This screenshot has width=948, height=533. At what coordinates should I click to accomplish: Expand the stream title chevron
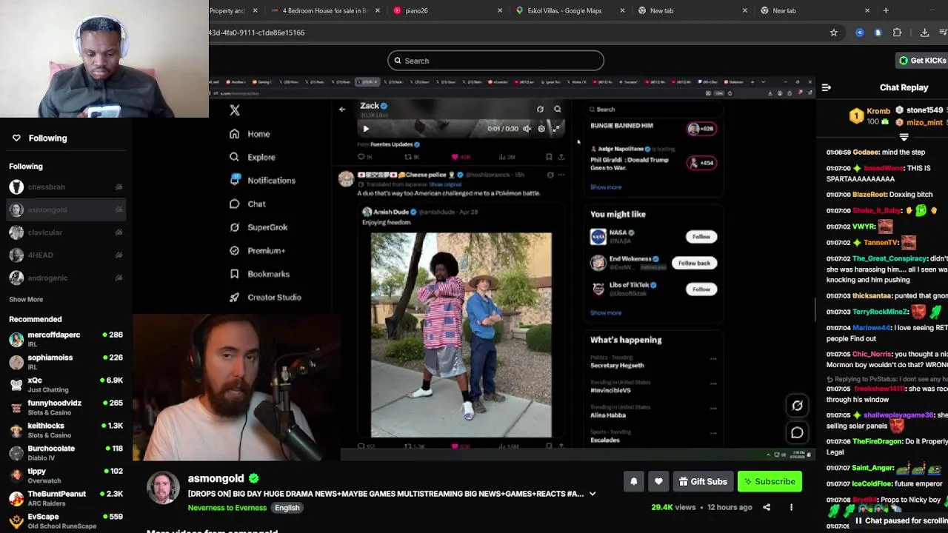click(592, 494)
